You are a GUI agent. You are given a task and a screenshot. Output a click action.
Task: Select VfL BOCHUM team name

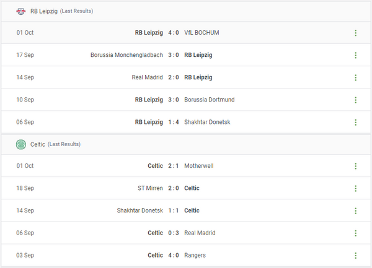(x=201, y=33)
